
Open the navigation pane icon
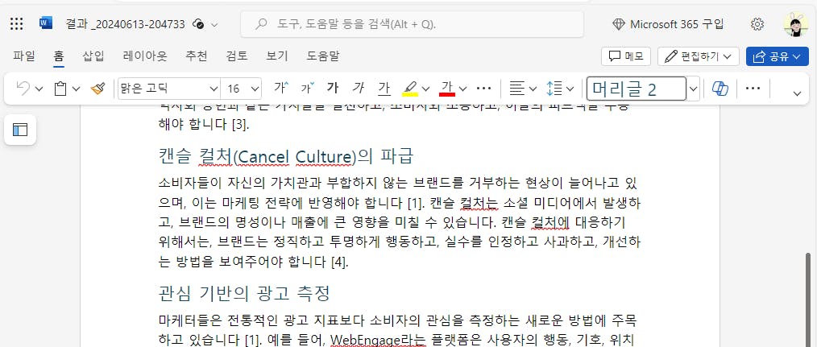coord(20,130)
